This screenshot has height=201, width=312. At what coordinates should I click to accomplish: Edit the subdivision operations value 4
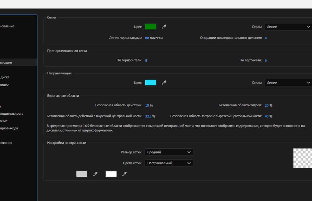(x=266, y=38)
